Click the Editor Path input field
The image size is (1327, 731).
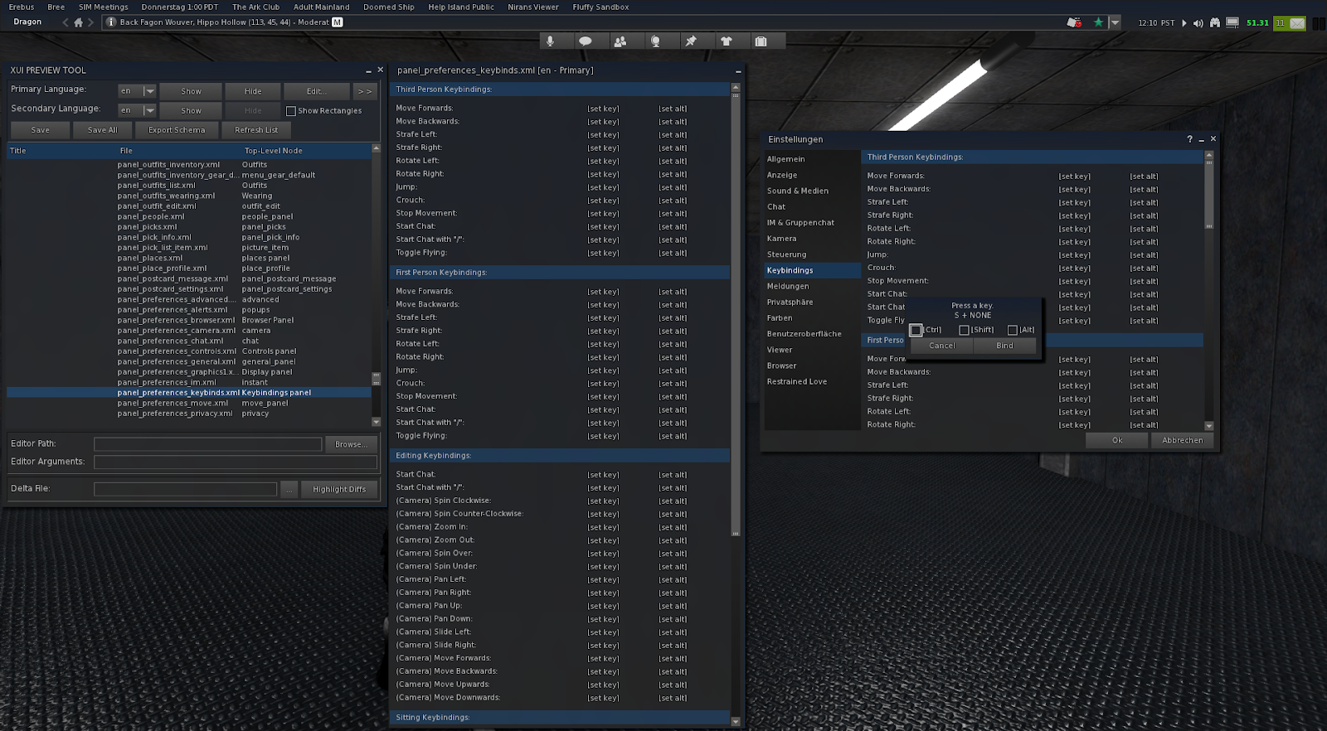tap(207, 444)
